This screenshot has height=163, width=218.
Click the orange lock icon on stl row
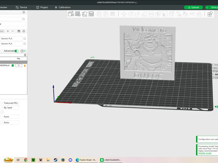pos(25,65)
